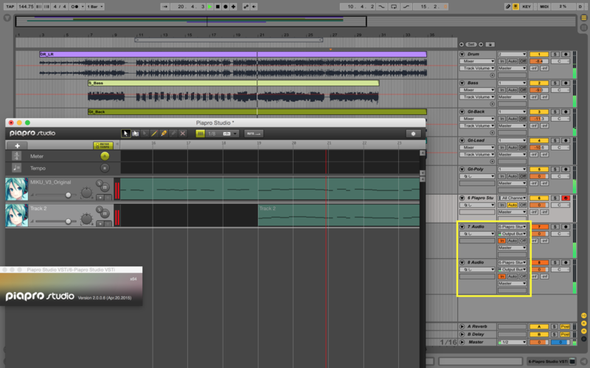This screenshot has width=590, height=368.
Task: Open the Gt-Lead output Master dropdown
Action: coord(512,155)
